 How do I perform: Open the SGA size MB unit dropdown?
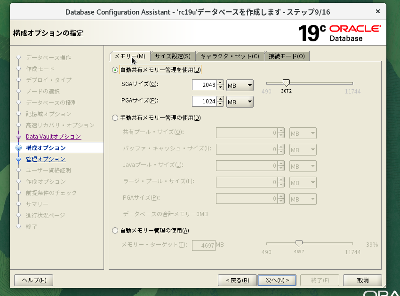(x=240, y=86)
